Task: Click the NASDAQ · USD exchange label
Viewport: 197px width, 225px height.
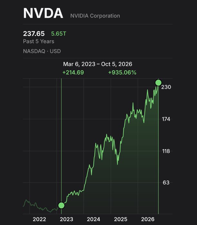Action: [42, 51]
